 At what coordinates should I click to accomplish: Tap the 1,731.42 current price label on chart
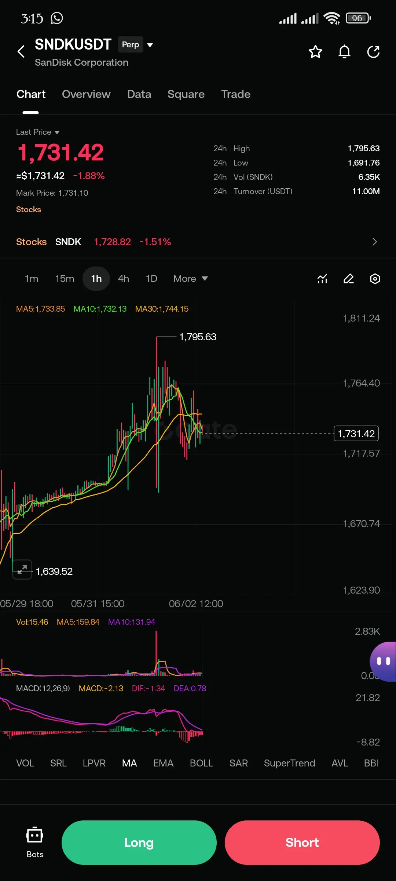356,434
